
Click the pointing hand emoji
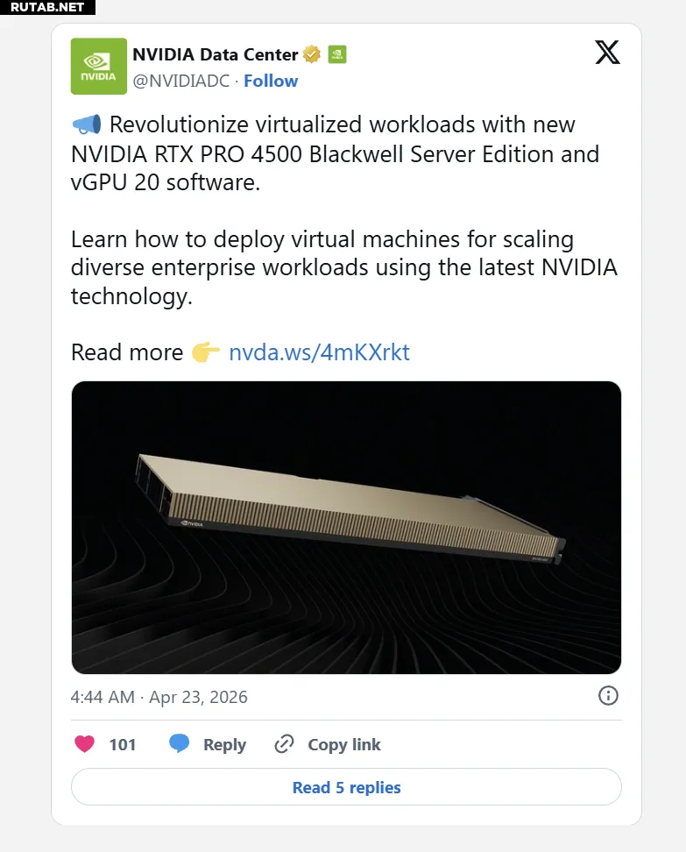click(x=205, y=352)
